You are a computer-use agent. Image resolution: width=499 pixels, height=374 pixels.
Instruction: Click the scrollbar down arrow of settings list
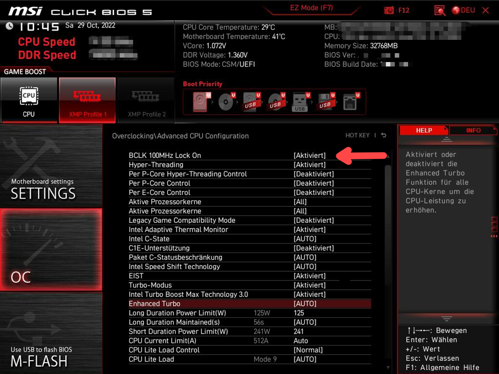click(x=388, y=367)
